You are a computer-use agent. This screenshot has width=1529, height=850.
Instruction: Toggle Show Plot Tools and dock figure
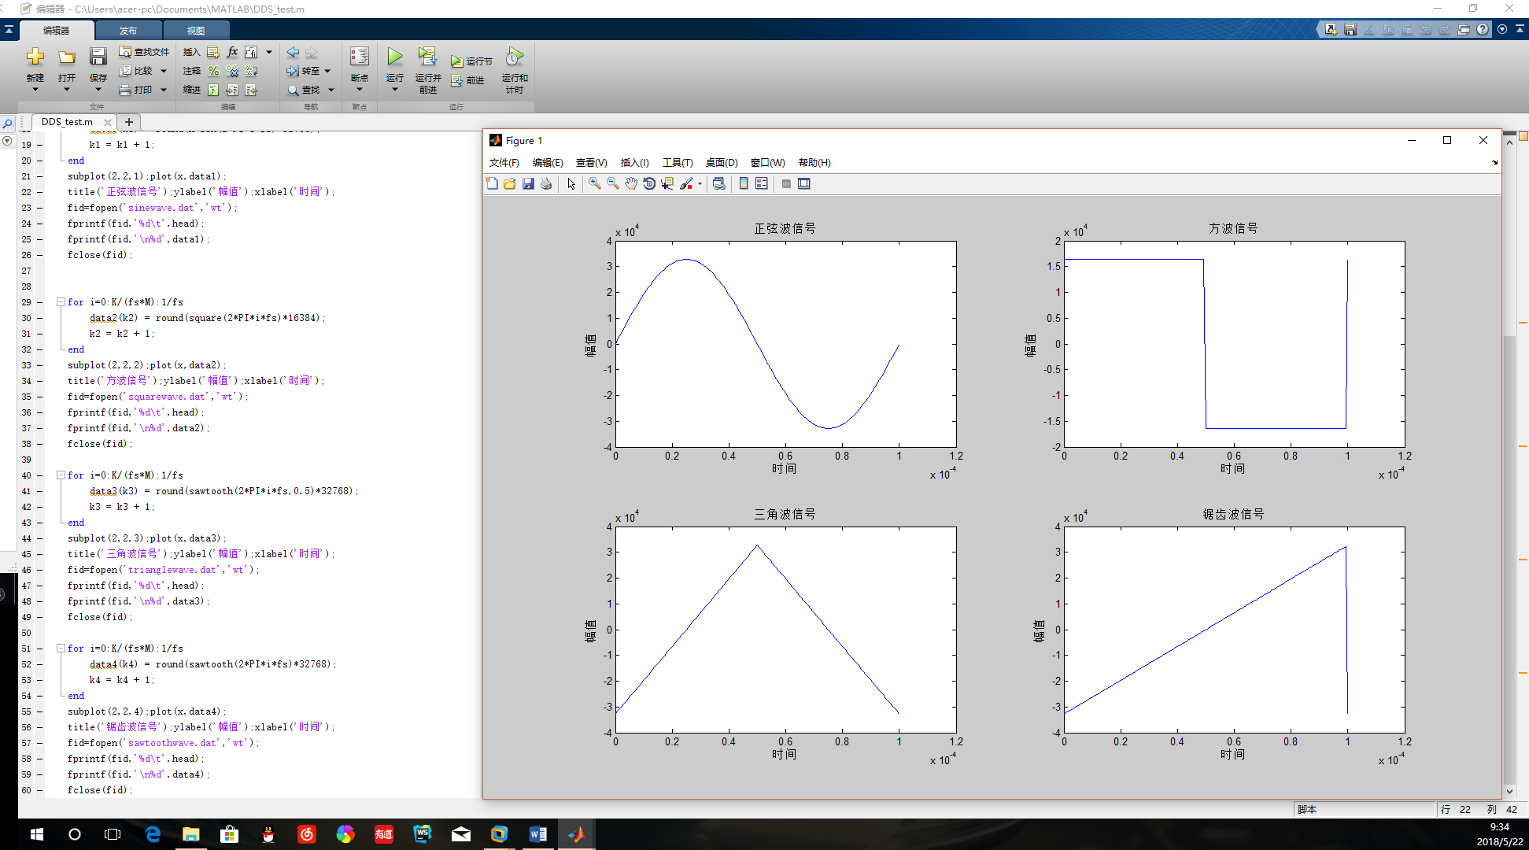803,183
